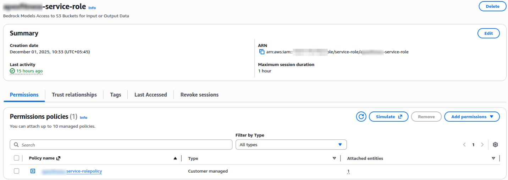Switch to the Revoke sessions tab
Screen dimensions: 508x180
click(199, 95)
